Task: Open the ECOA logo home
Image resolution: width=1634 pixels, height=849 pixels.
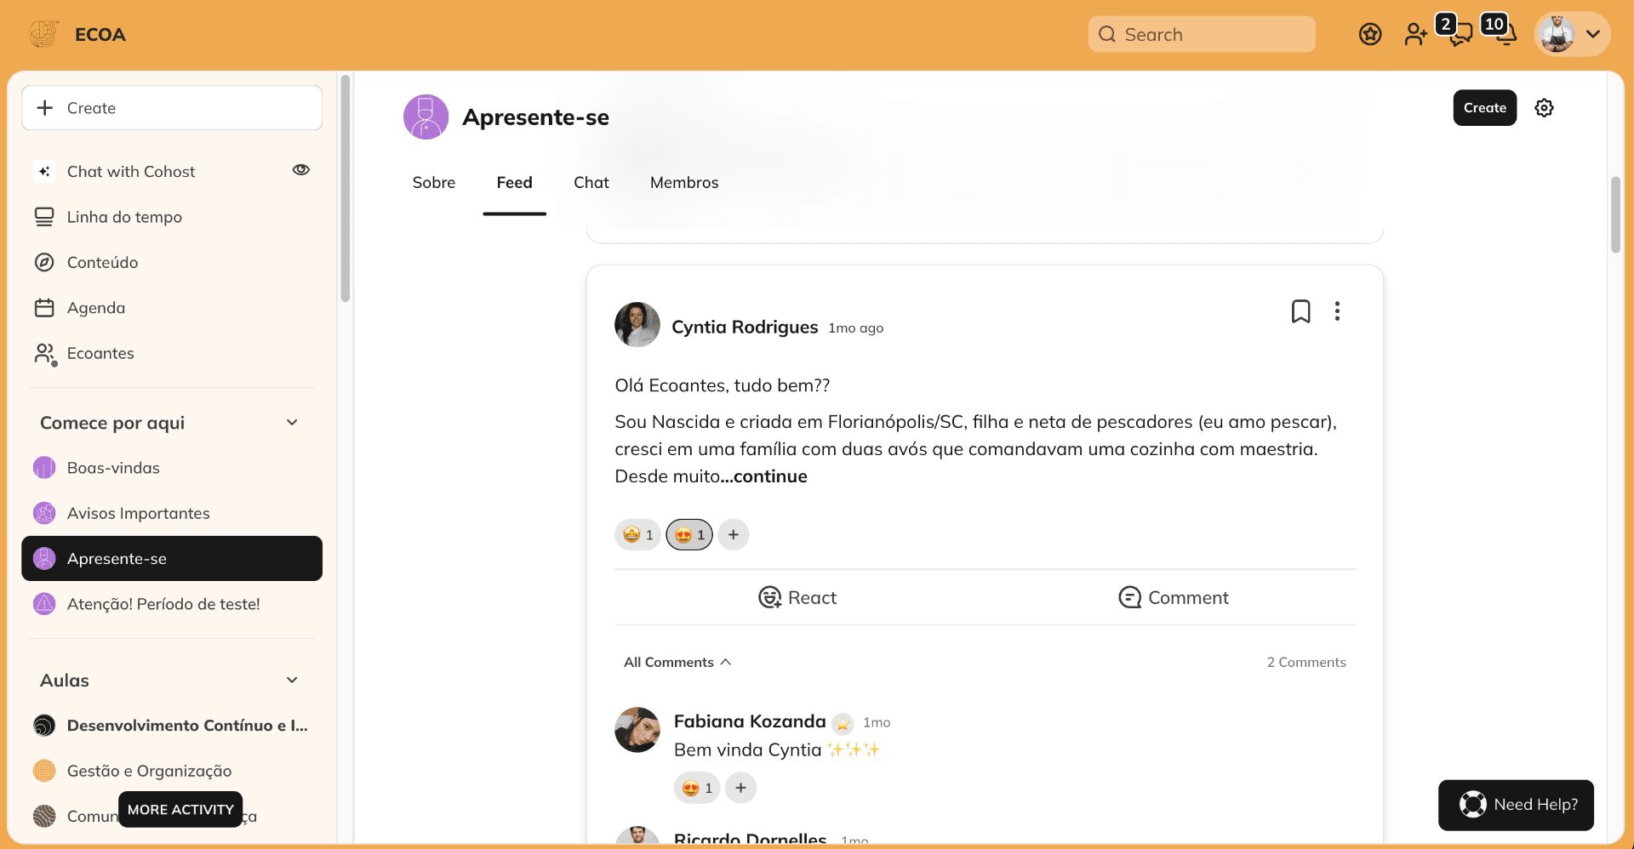Action: click(44, 34)
